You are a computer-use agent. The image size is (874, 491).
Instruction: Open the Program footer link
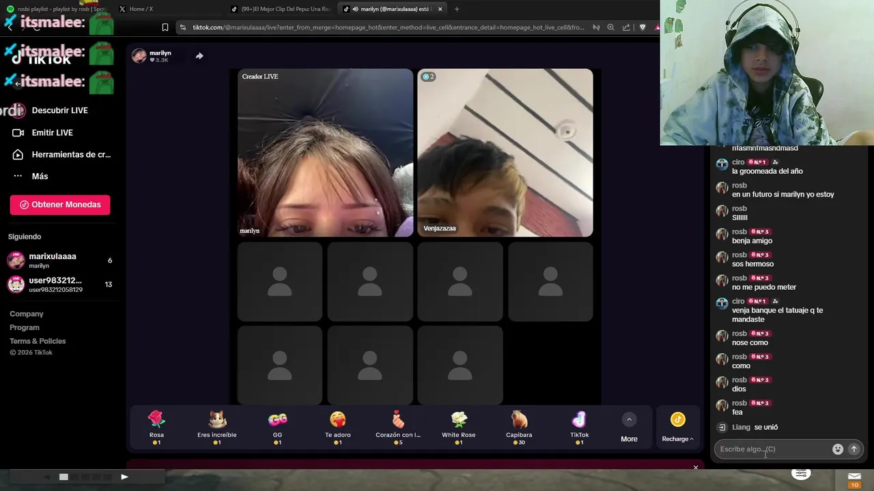pos(25,327)
